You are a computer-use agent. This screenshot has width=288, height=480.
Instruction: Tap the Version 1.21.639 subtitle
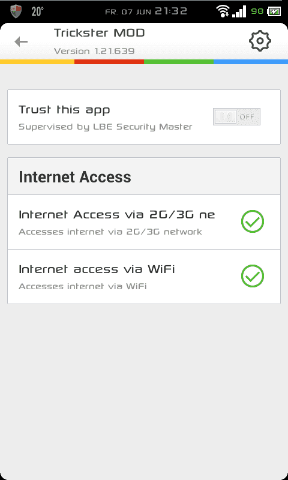click(x=94, y=51)
